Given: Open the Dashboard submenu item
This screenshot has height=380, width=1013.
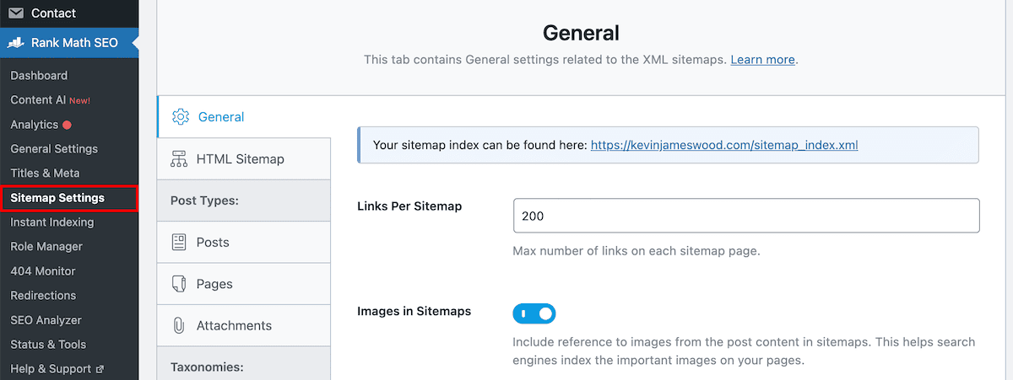Looking at the screenshot, I should click(39, 76).
